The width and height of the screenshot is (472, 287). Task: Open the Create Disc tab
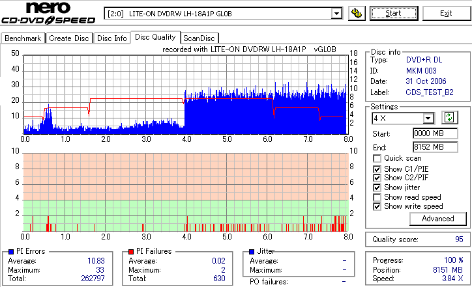[69, 38]
